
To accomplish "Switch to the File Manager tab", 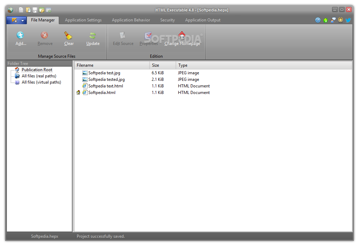I will pos(43,20).
